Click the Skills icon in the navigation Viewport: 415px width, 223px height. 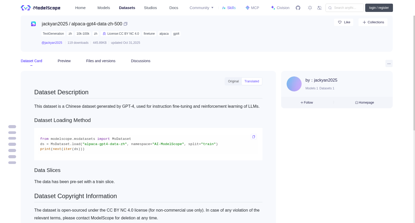point(224,8)
